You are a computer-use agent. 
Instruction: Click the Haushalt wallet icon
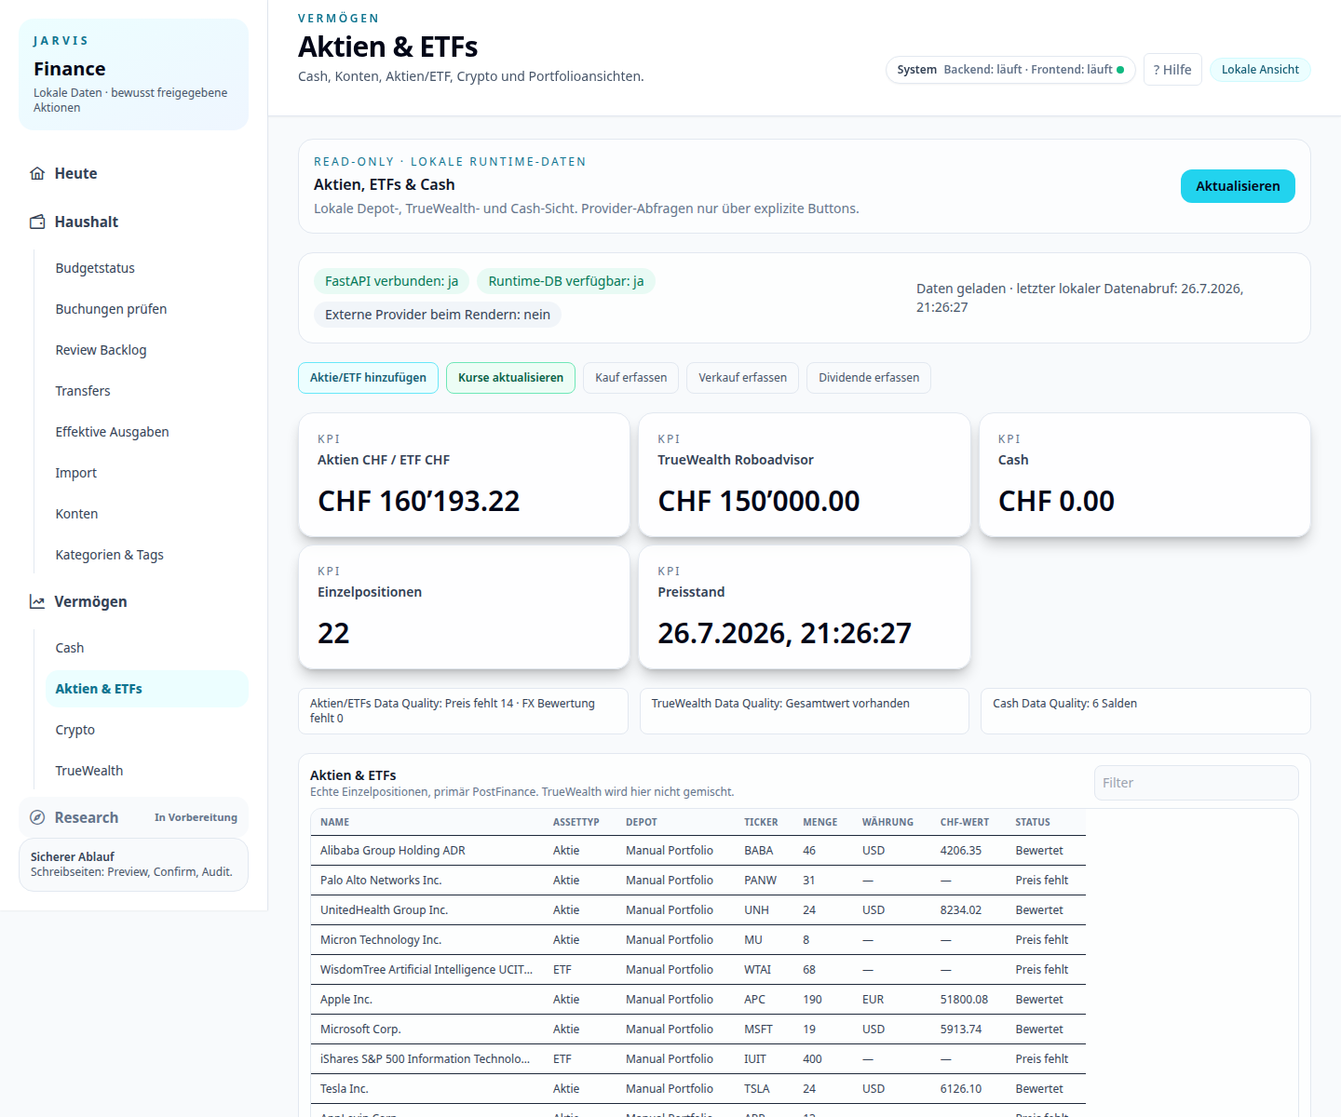tap(37, 222)
